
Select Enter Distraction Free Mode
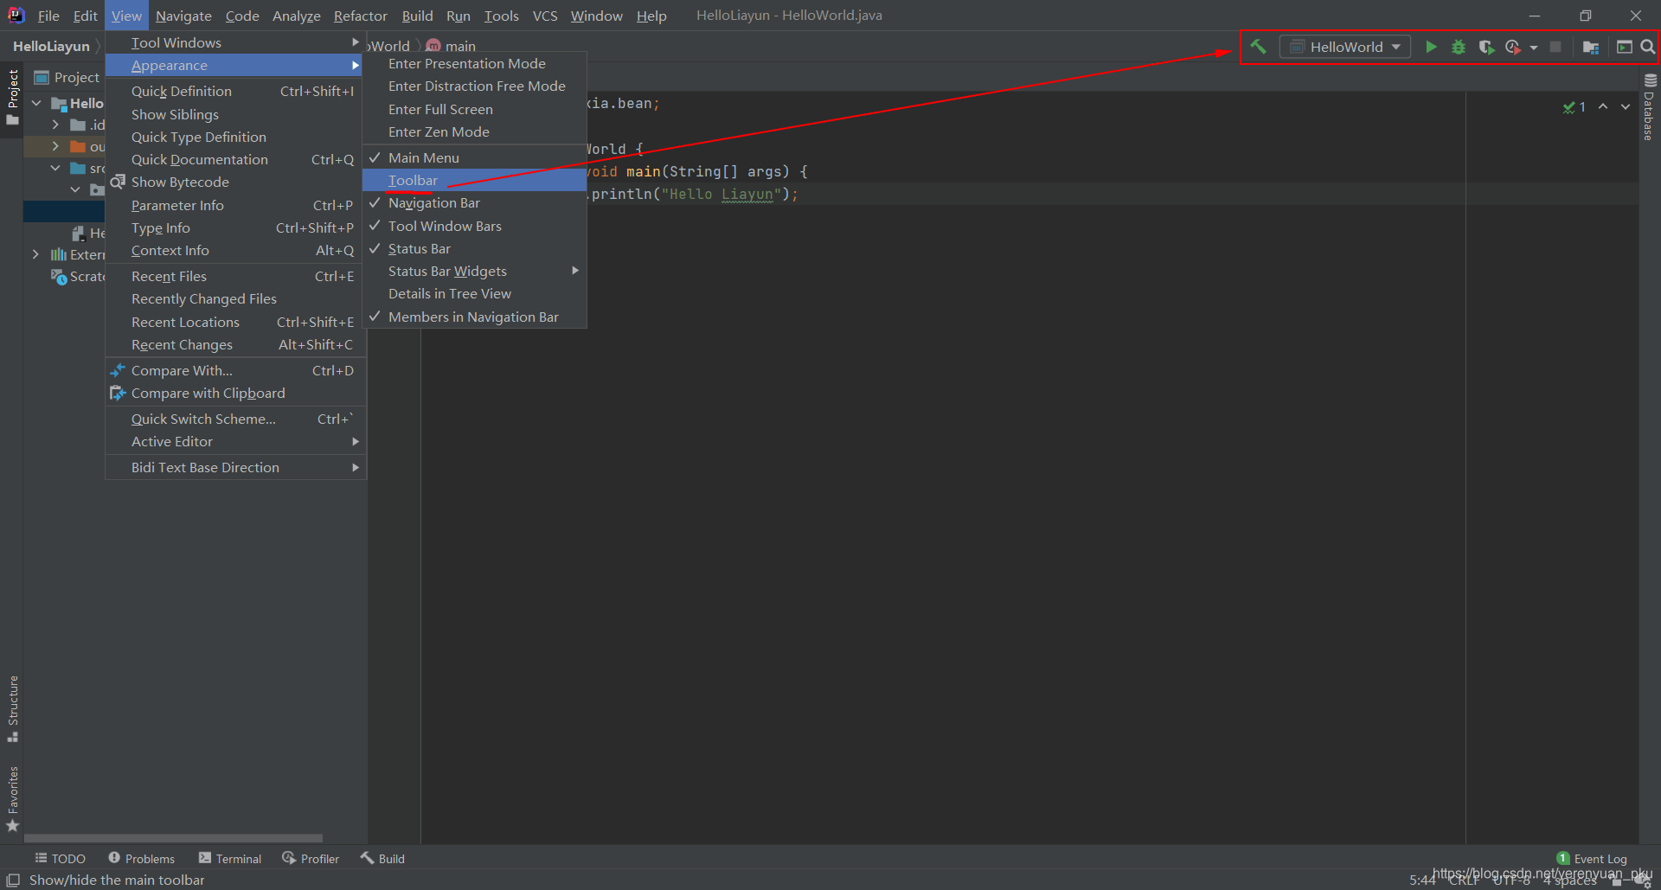(x=474, y=86)
